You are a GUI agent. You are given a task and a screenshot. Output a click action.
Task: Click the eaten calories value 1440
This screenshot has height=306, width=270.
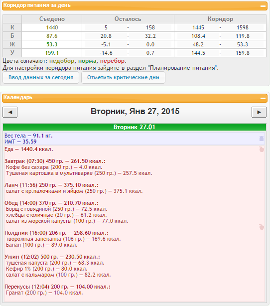[x=52, y=27]
